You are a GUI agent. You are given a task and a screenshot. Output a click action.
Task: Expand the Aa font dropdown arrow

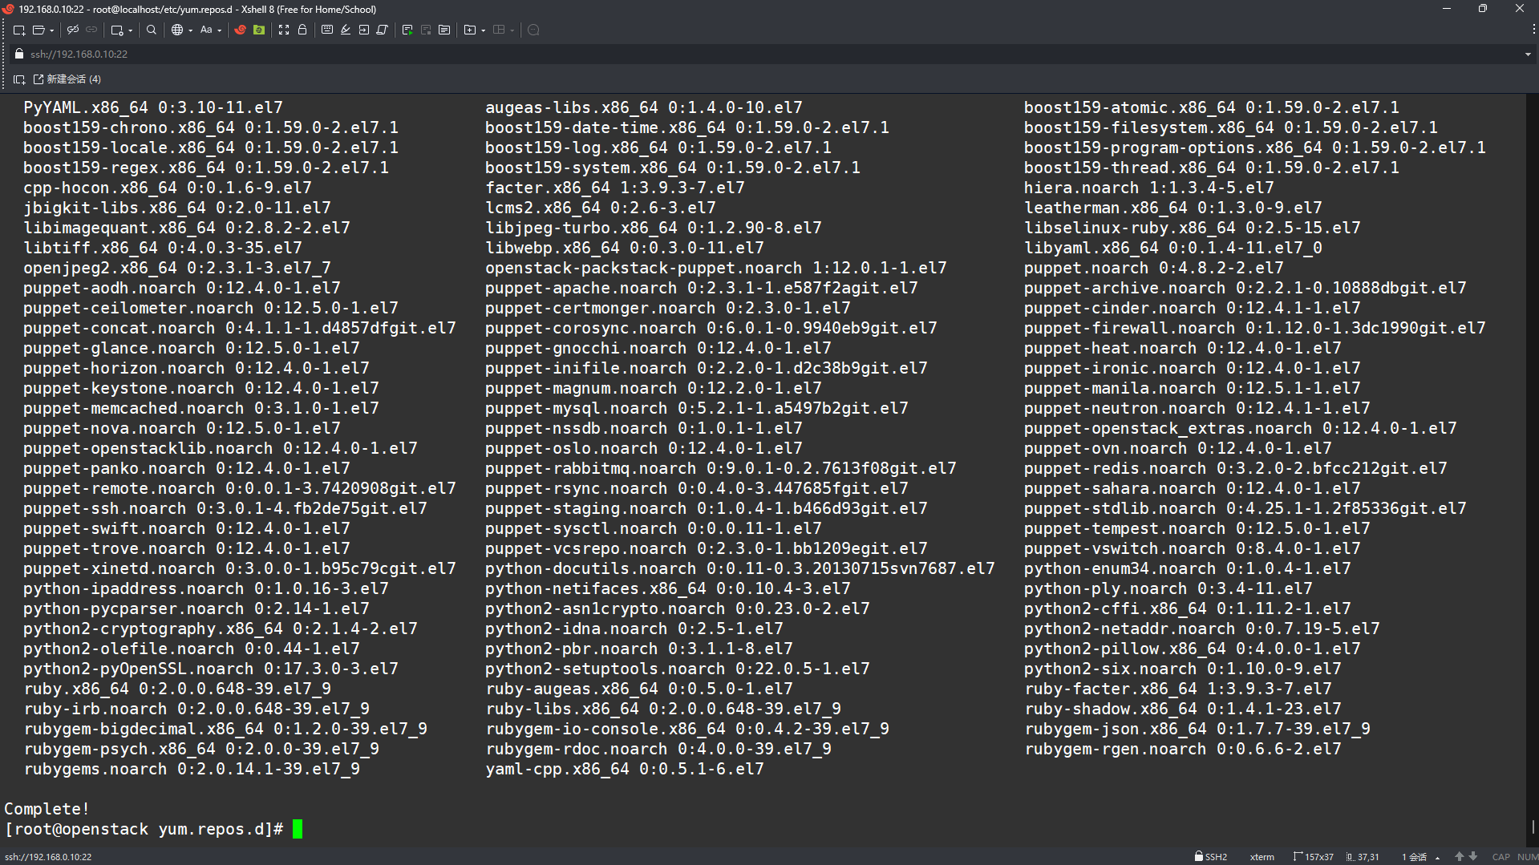tap(219, 30)
